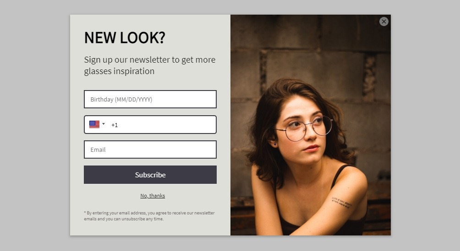The height and width of the screenshot is (251, 460).
Task: Select the Email input field
Action: pyautogui.click(x=150, y=150)
